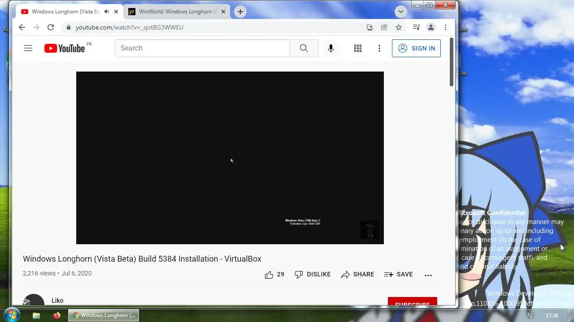Image resolution: width=574 pixels, height=322 pixels.
Task: Open a new Chrome tab
Action: tap(240, 12)
